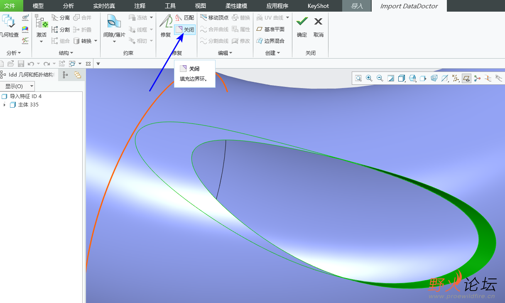Choose the 匹配 match tool
Viewport: 505px width, 303px height.
[185, 18]
